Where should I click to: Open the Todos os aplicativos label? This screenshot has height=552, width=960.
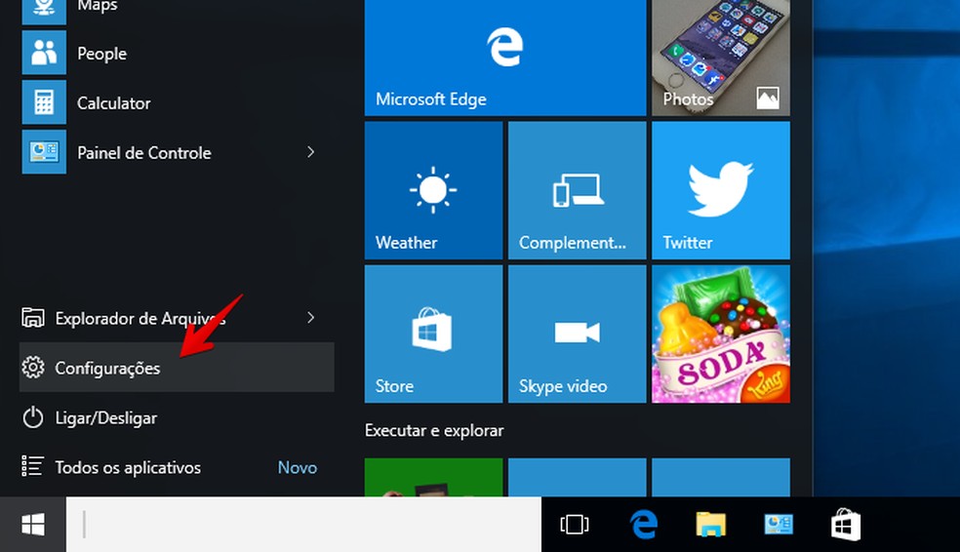[x=128, y=467]
